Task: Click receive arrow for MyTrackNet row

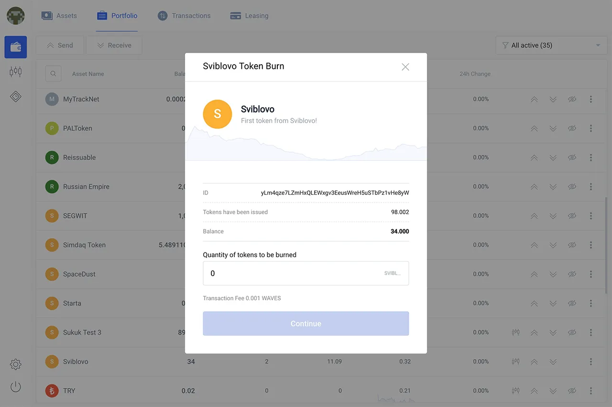Action: click(553, 99)
